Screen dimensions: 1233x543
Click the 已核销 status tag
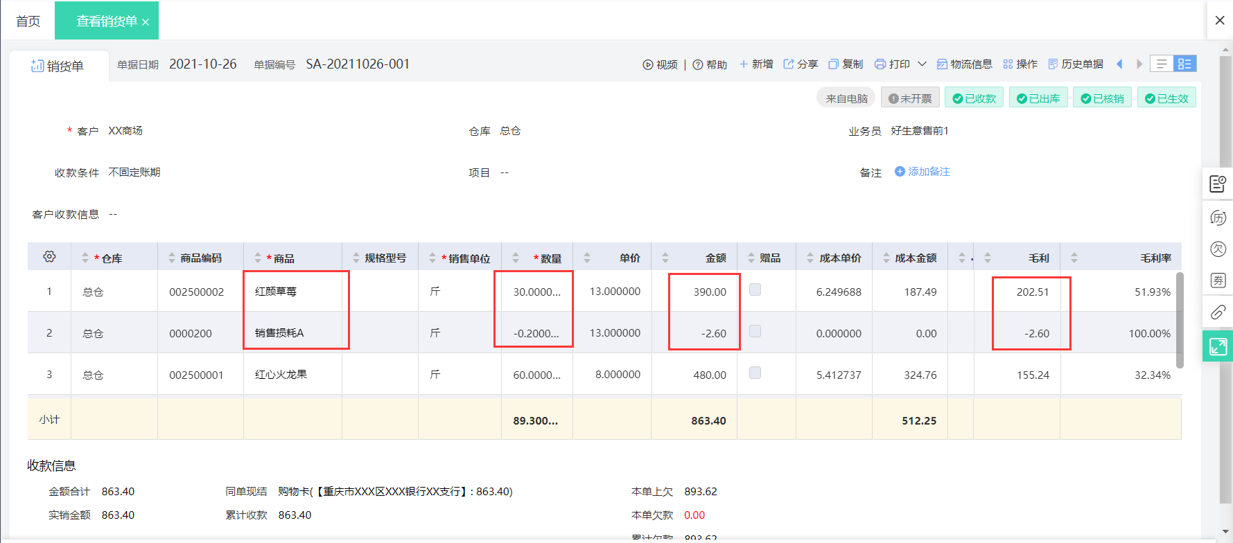1102,98
